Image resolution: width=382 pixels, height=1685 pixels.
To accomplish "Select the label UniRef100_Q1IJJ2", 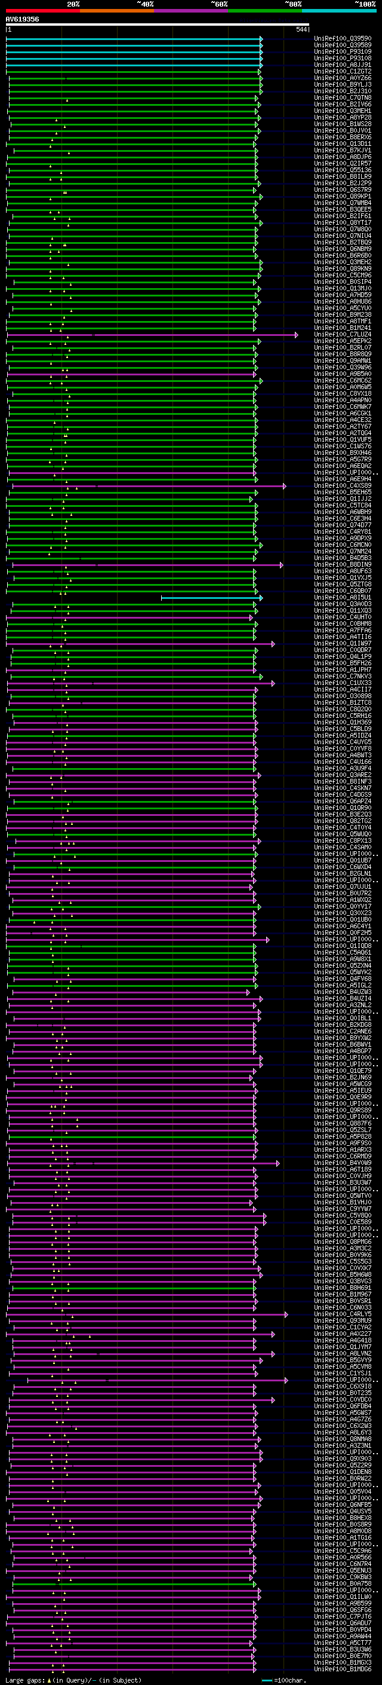I will (x=343, y=499).
